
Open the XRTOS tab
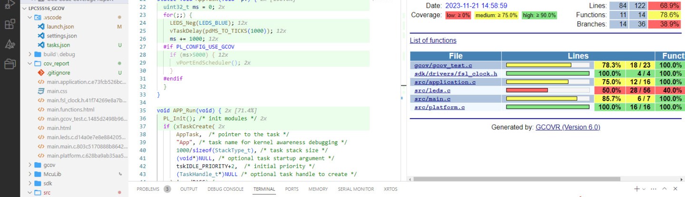pyautogui.click(x=390, y=189)
